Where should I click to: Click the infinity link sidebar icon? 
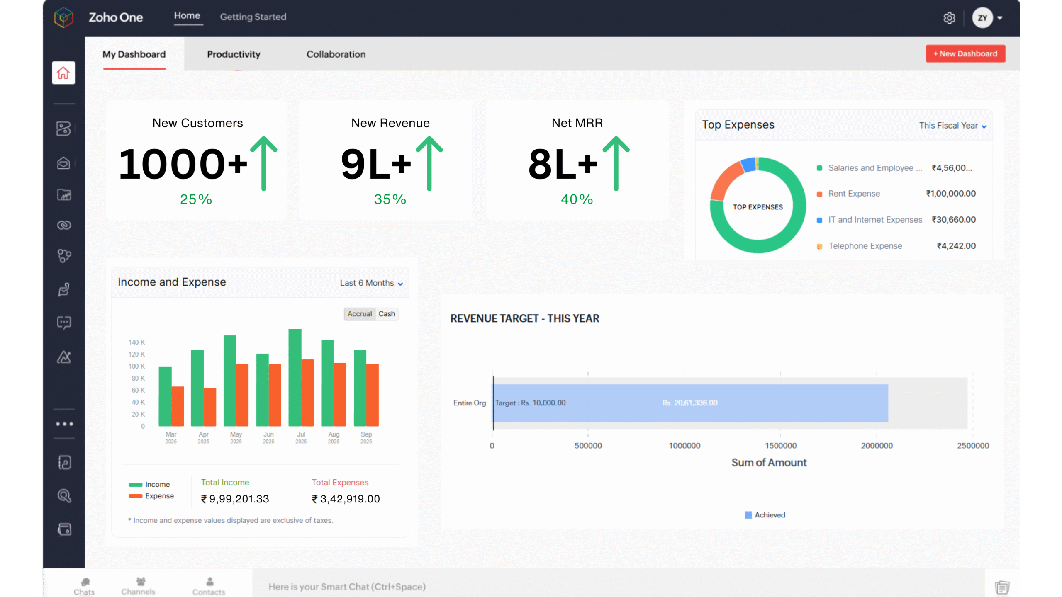pos(64,225)
